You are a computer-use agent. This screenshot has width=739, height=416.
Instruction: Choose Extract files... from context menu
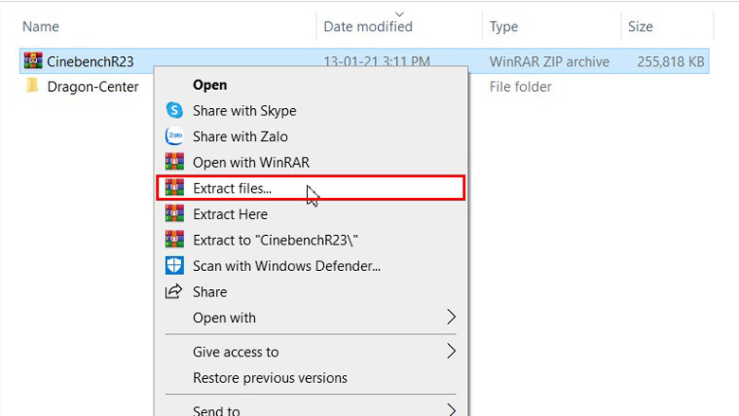pyautogui.click(x=232, y=189)
